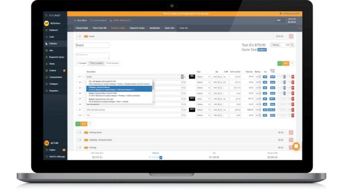Tick the checkbox on row 2.3
This screenshot has height=193, width=344.
click(x=84, y=88)
